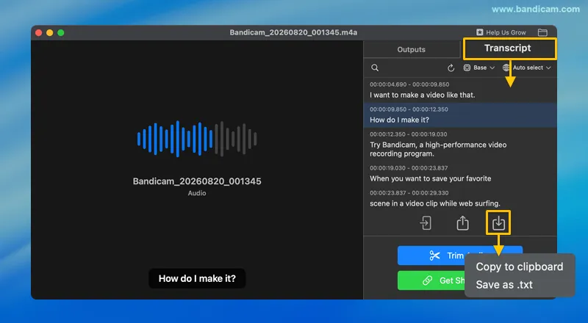Screen dimensions: 588x323
Task: Click timestamp 00:00:19.030 - 00:00:23.837
Action: pos(409,168)
